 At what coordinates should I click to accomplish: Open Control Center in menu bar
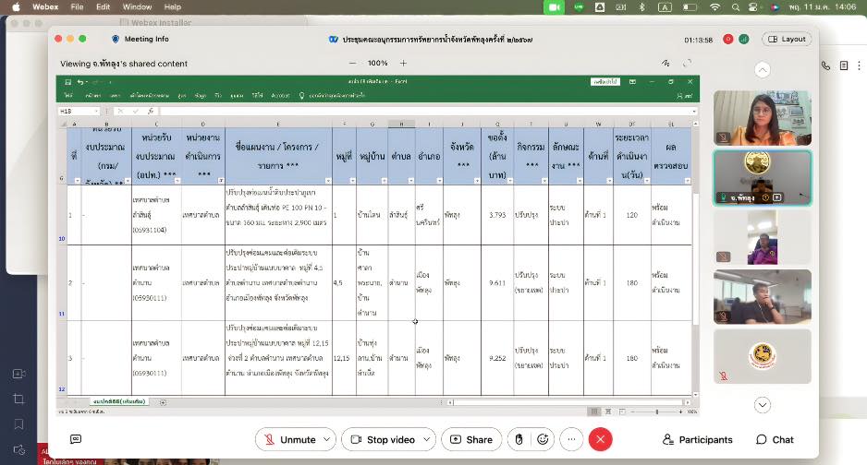coord(753,7)
